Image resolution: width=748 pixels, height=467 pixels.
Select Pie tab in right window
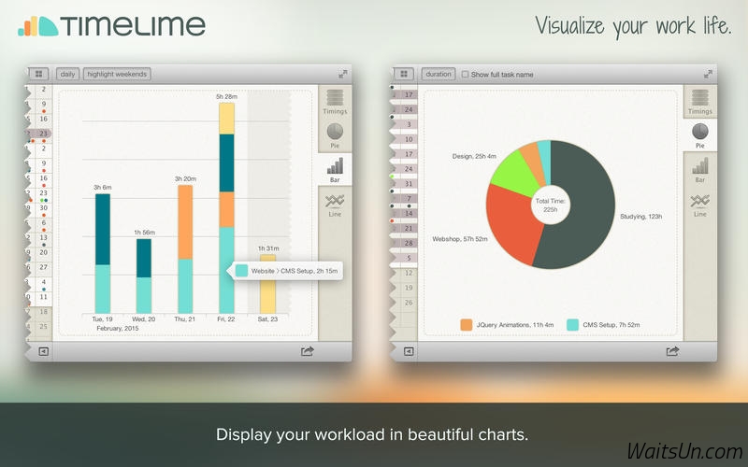pos(699,135)
